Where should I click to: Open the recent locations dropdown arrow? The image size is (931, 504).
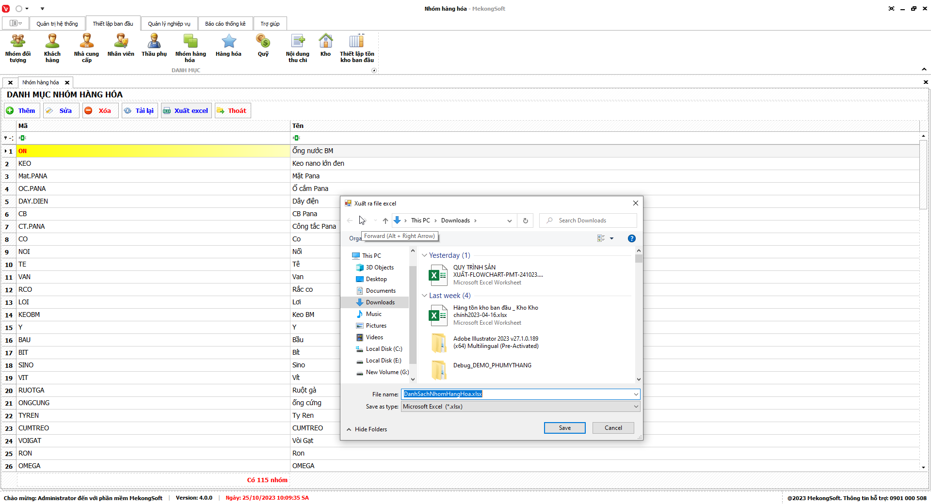[375, 220]
